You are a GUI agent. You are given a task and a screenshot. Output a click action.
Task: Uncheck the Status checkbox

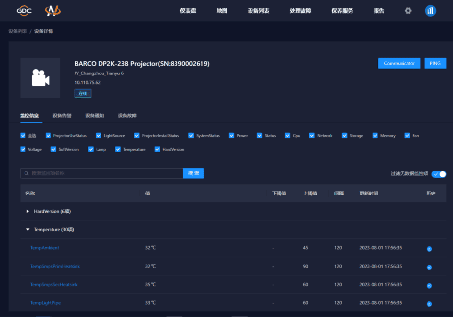pos(259,135)
